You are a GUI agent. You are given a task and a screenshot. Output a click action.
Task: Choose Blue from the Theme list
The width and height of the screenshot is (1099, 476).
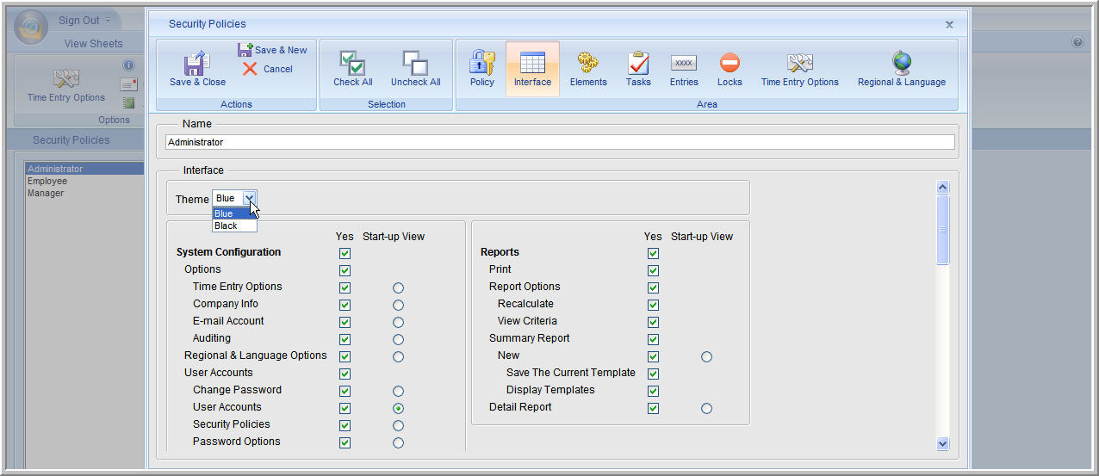(234, 213)
